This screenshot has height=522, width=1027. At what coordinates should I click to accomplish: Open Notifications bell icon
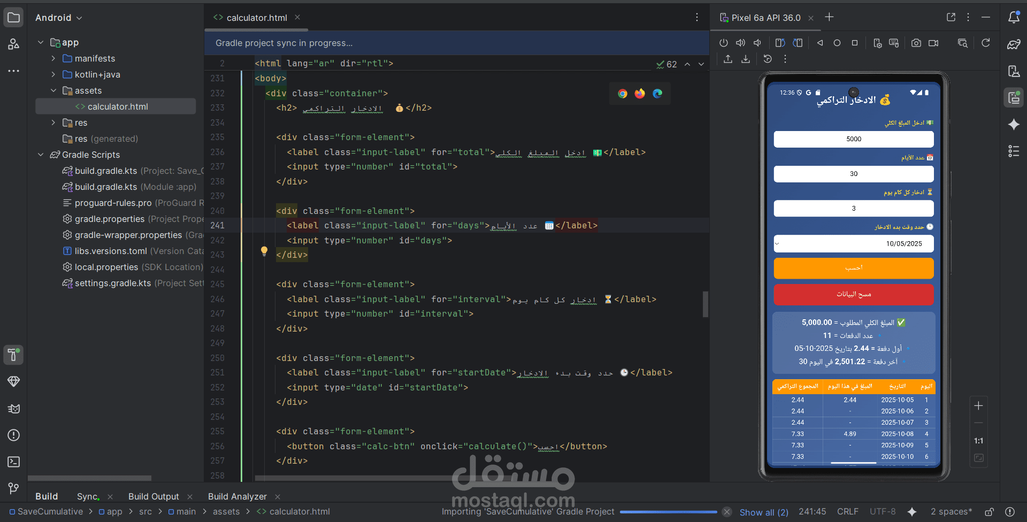[x=1014, y=18]
